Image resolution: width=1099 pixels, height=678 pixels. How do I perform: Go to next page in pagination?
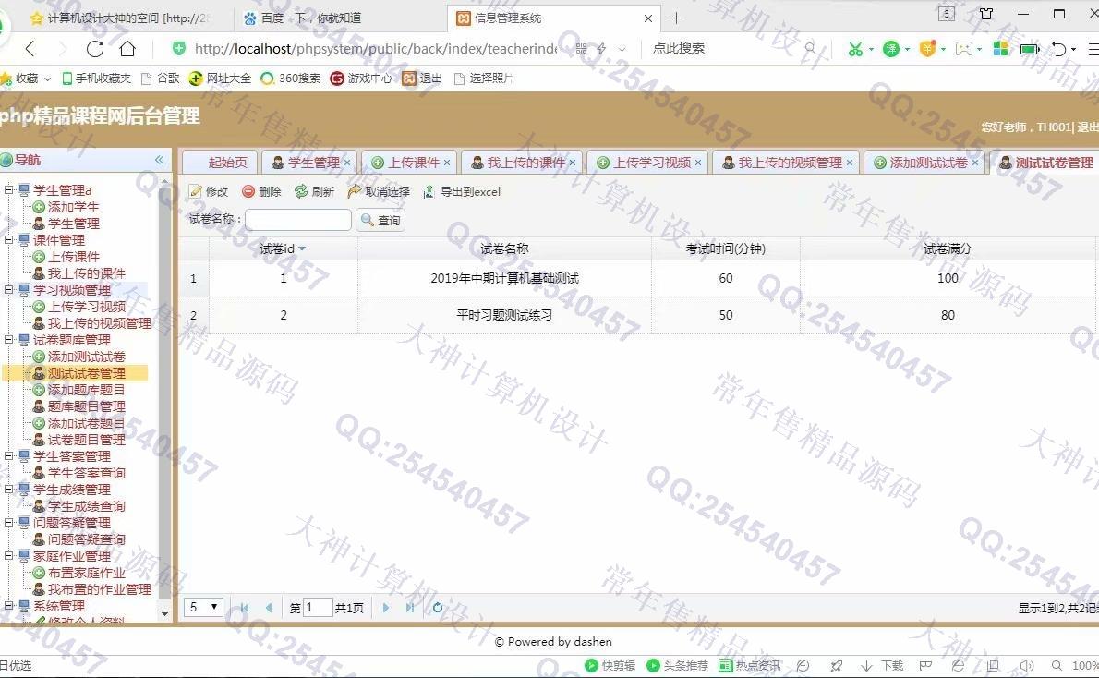click(385, 608)
